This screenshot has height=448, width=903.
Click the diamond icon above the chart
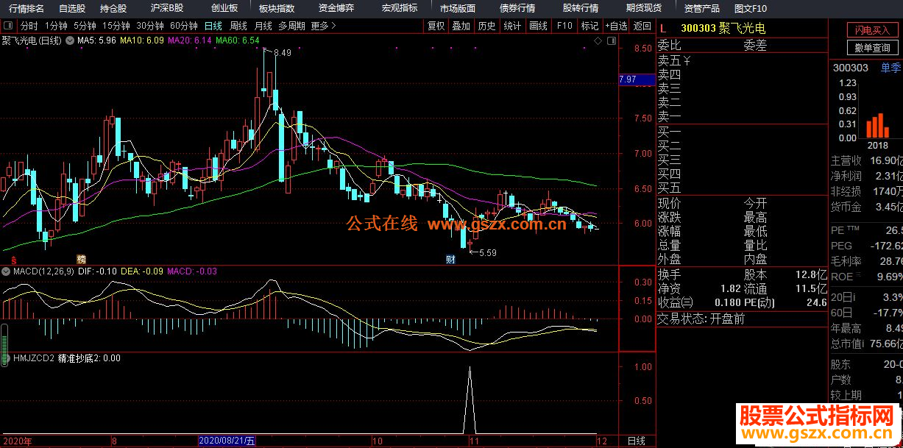click(x=597, y=40)
